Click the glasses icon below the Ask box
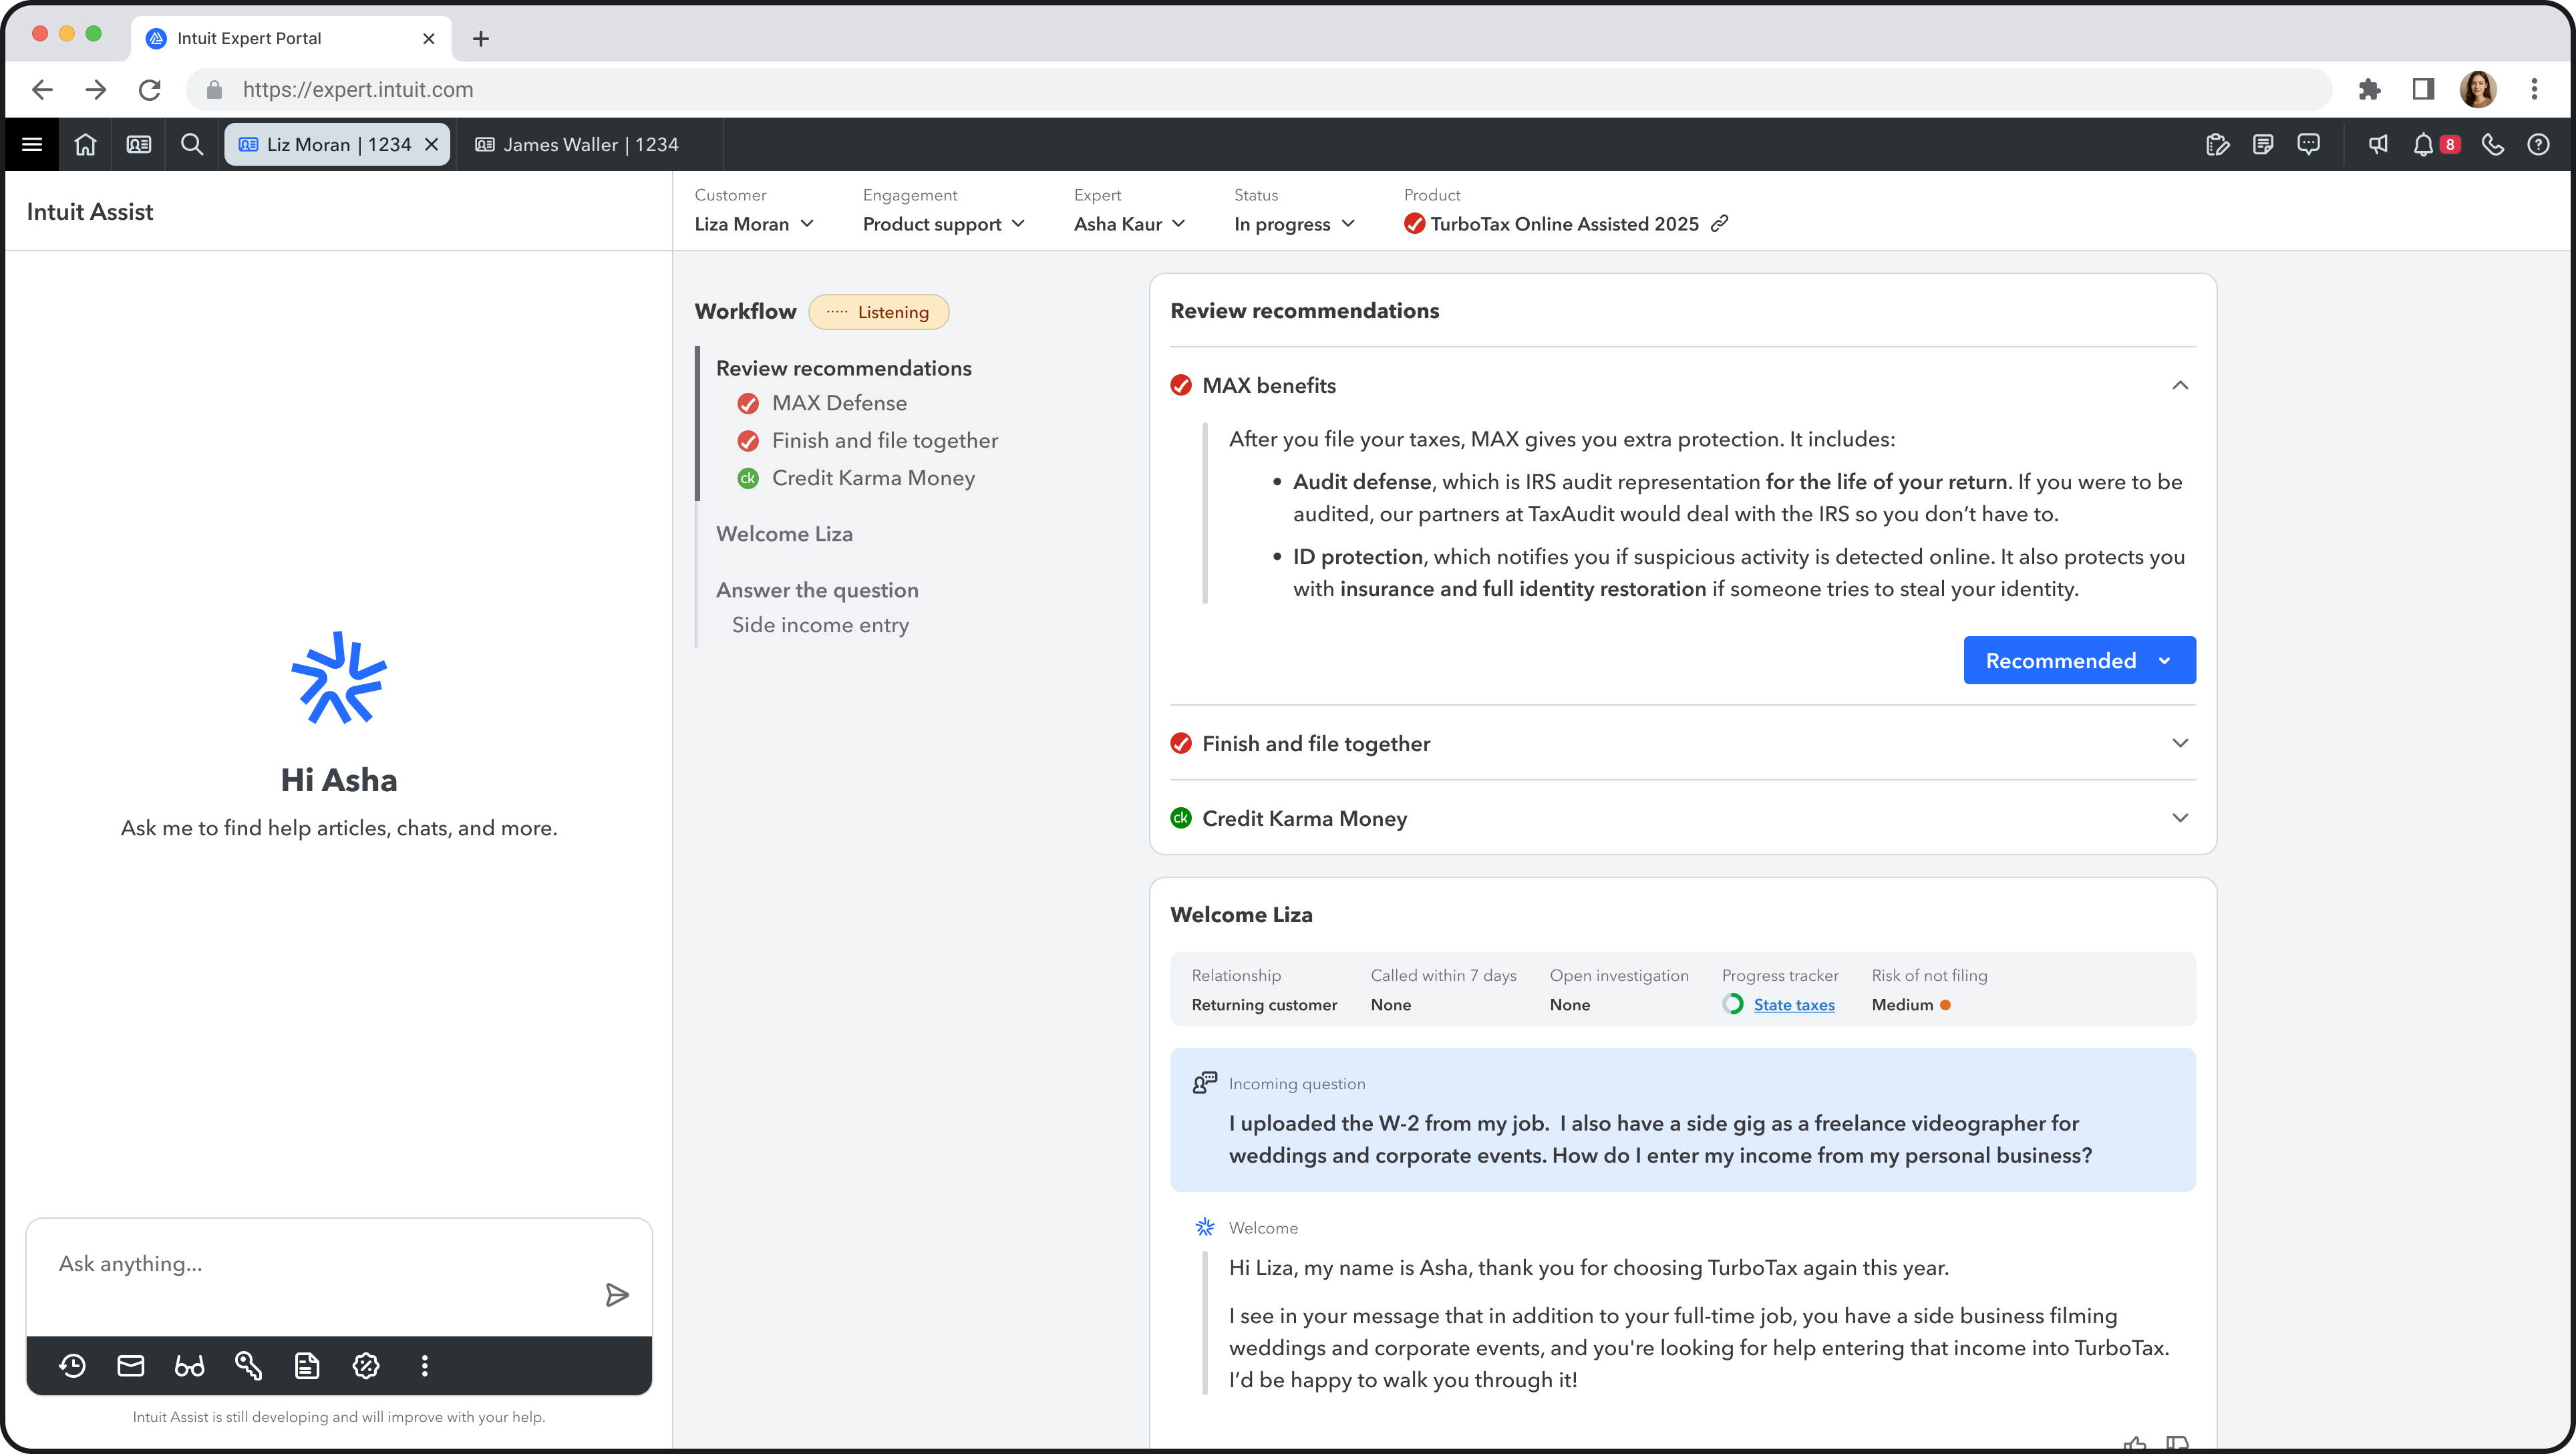The width and height of the screenshot is (2576, 1454). pos(189,1366)
